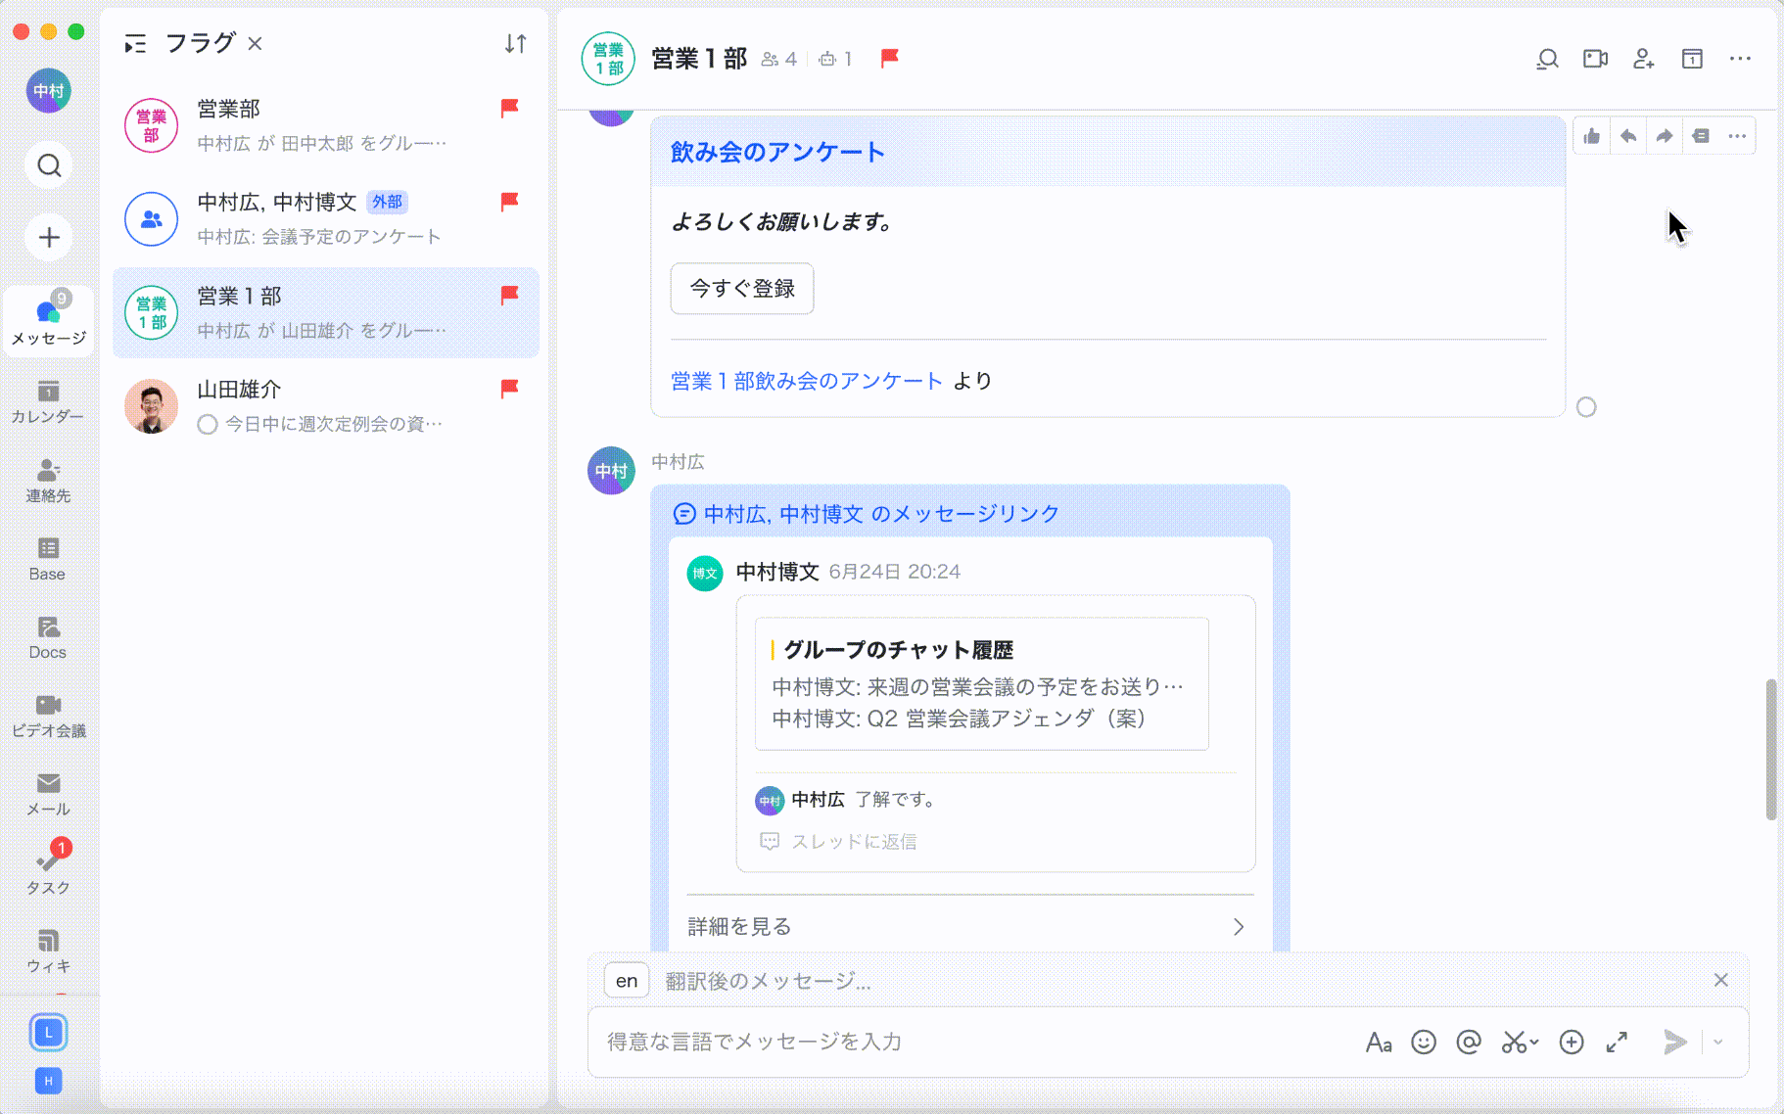Toggle the flag on 営業部 chat
Viewport: 1784px width, 1114px height.
click(509, 108)
